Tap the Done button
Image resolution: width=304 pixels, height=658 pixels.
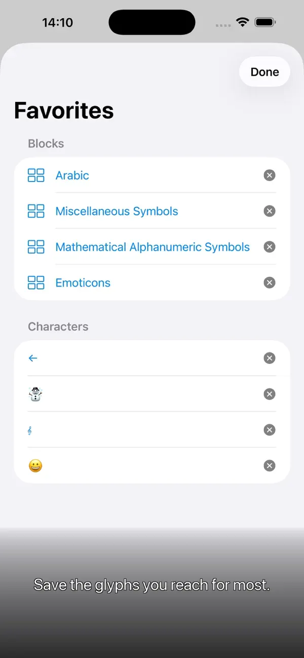[264, 71]
